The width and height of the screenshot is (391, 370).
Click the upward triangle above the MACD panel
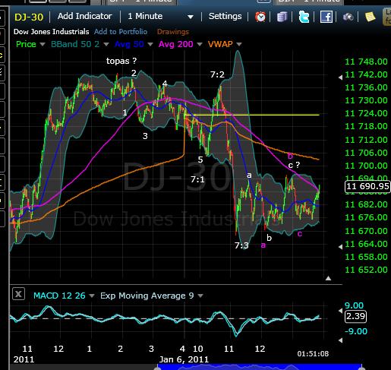coord(328,278)
